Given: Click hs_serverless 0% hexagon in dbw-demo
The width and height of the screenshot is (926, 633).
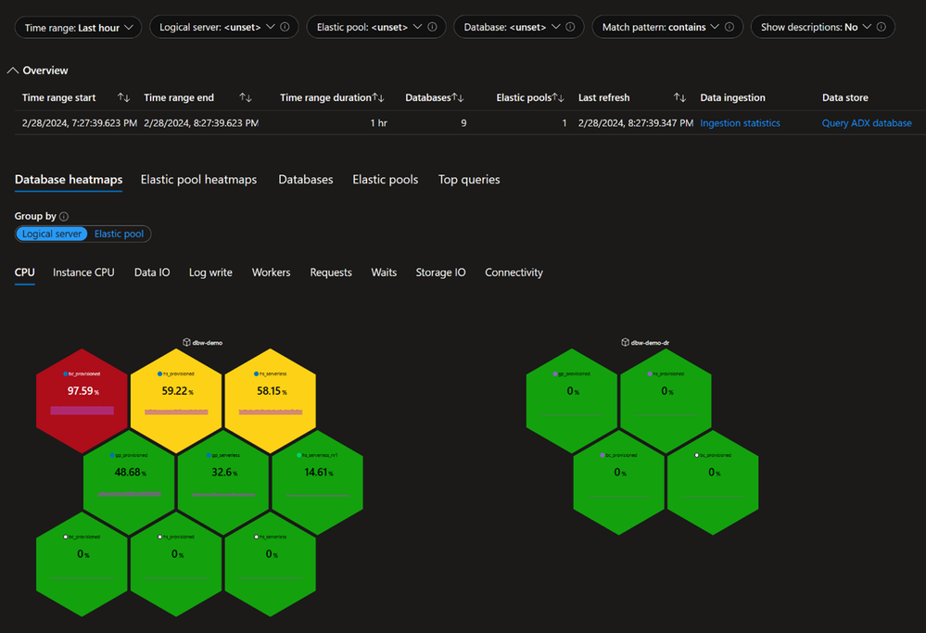Looking at the screenshot, I should point(271,563).
